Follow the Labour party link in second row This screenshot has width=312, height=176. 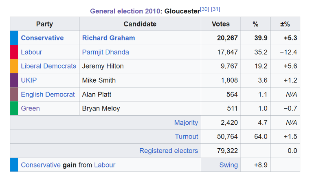pyautogui.click(x=31, y=52)
